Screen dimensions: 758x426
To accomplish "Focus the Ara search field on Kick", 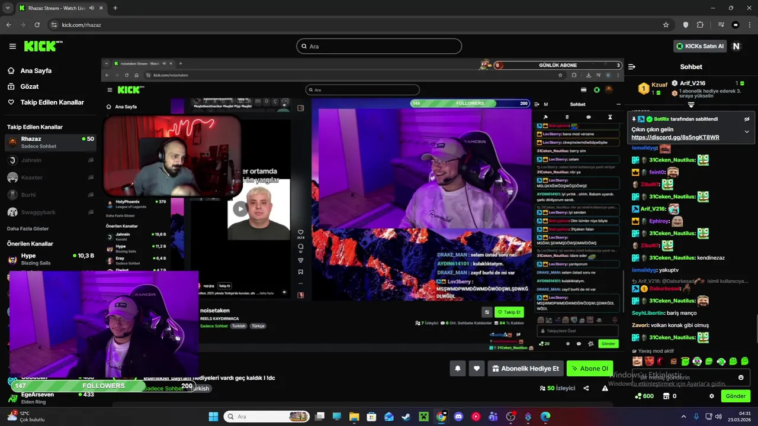I will (x=379, y=46).
